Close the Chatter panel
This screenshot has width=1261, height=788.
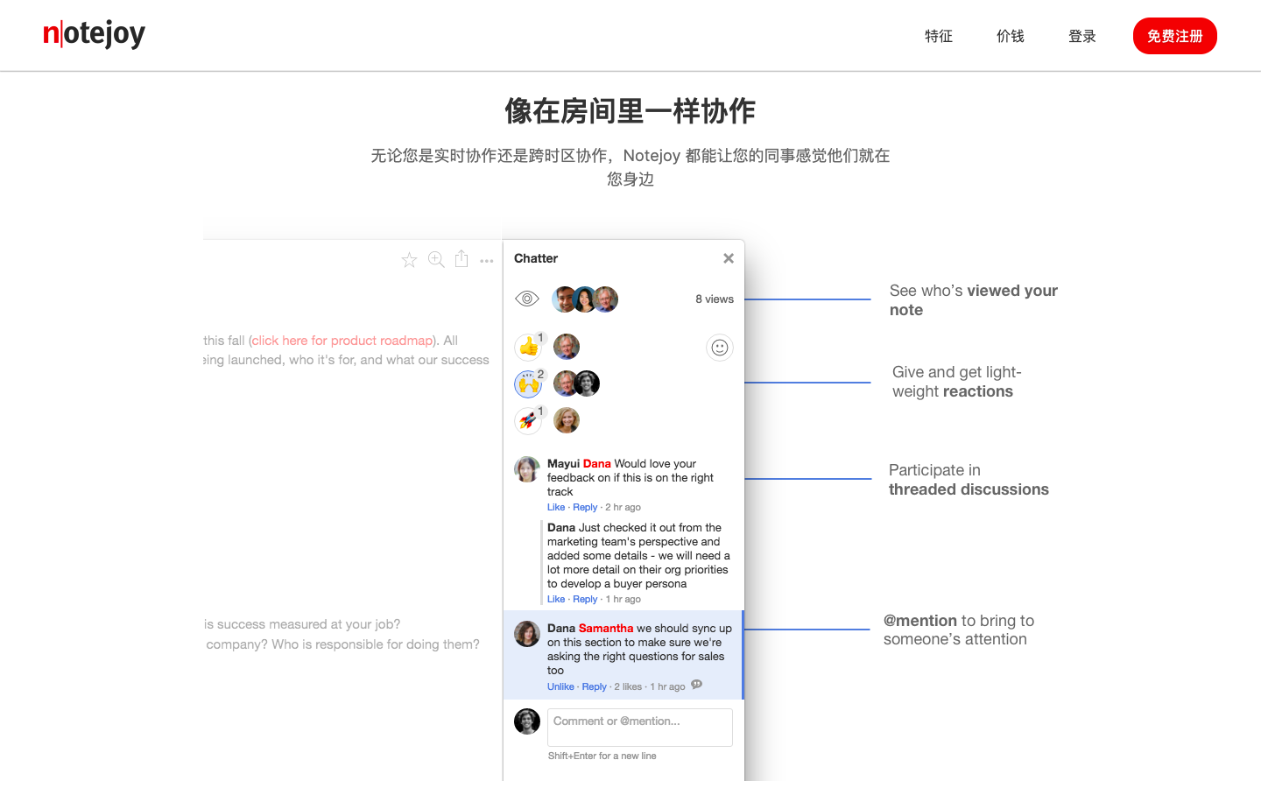pyautogui.click(x=728, y=258)
